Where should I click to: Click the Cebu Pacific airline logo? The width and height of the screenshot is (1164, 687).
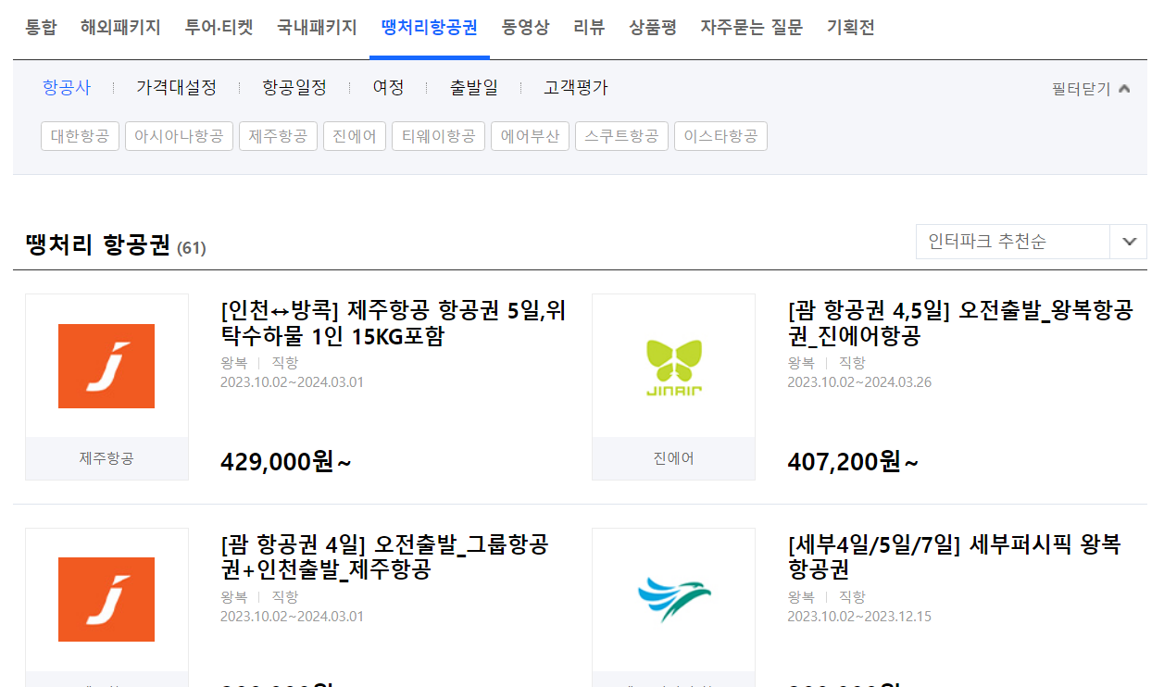(x=673, y=599)
